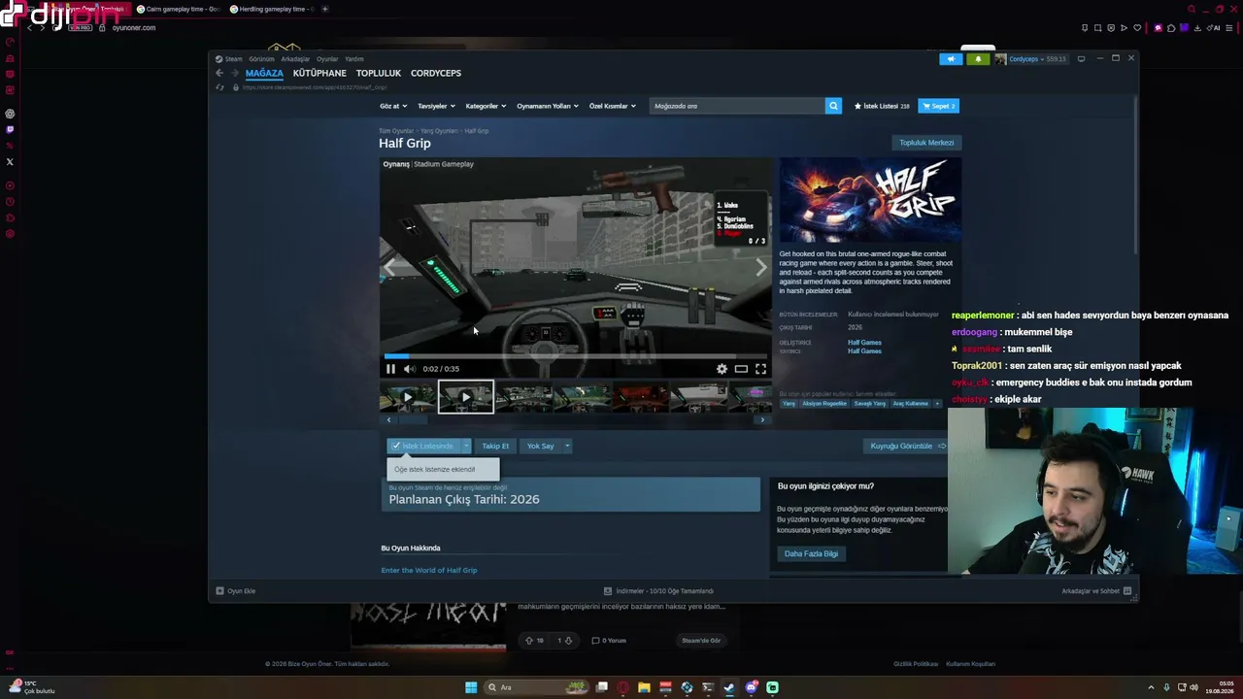Open Windows Start menu

click(471, 687)
